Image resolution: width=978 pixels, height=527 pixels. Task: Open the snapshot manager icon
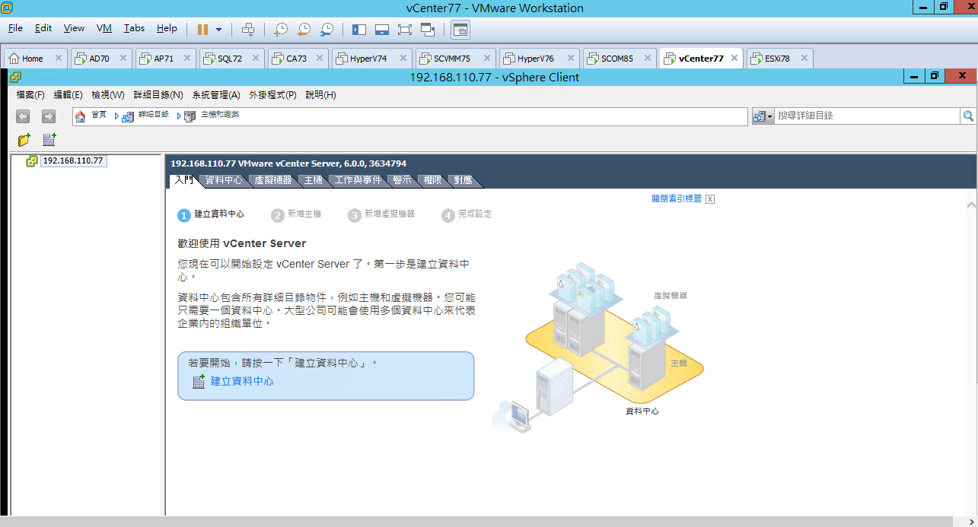pos(327,30)
